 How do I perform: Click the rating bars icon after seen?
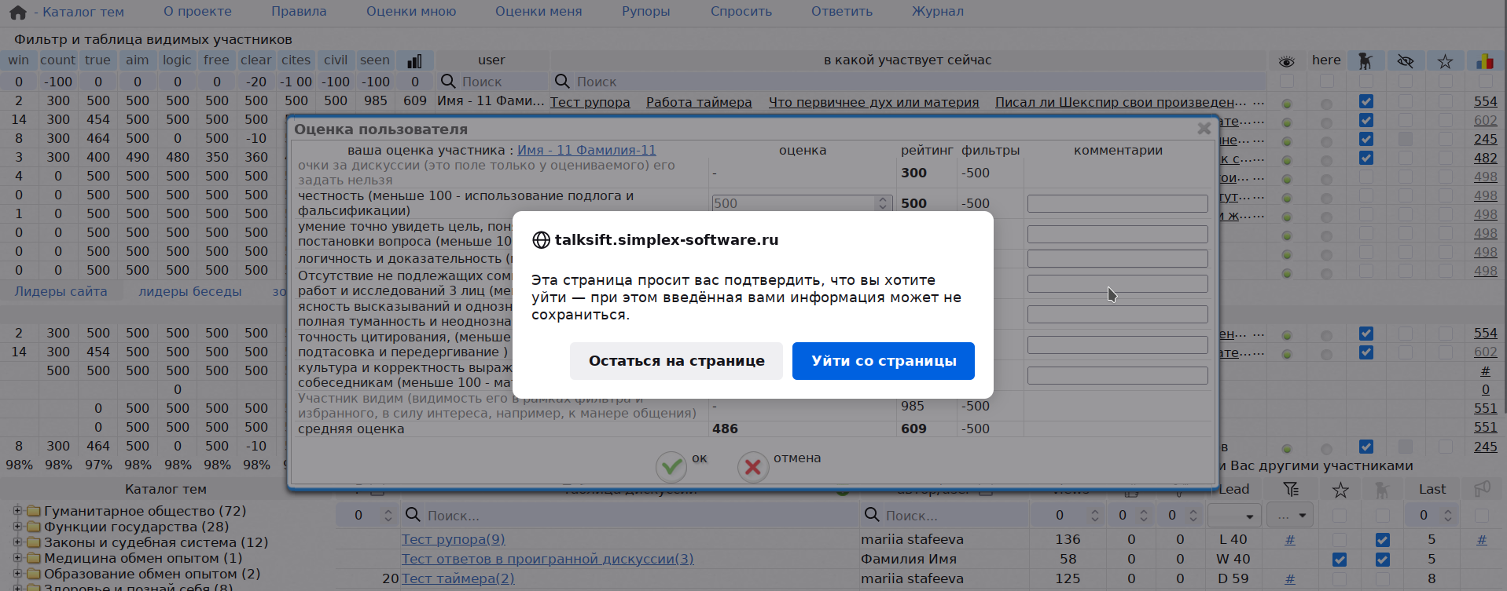click(414, 61)
